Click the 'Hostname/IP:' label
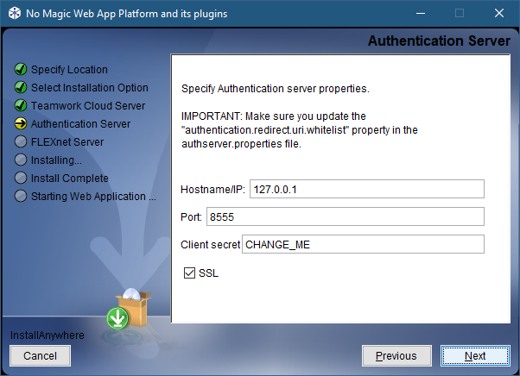 (x=212, y=190)
